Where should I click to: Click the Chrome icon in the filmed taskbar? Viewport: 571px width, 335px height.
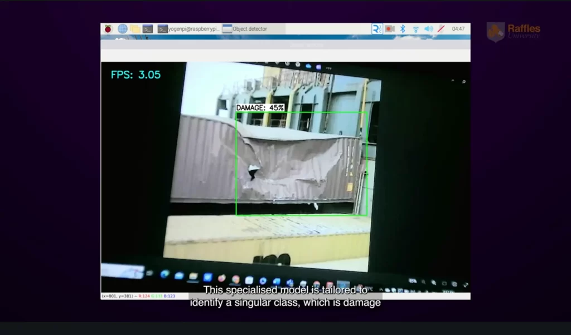235,279
